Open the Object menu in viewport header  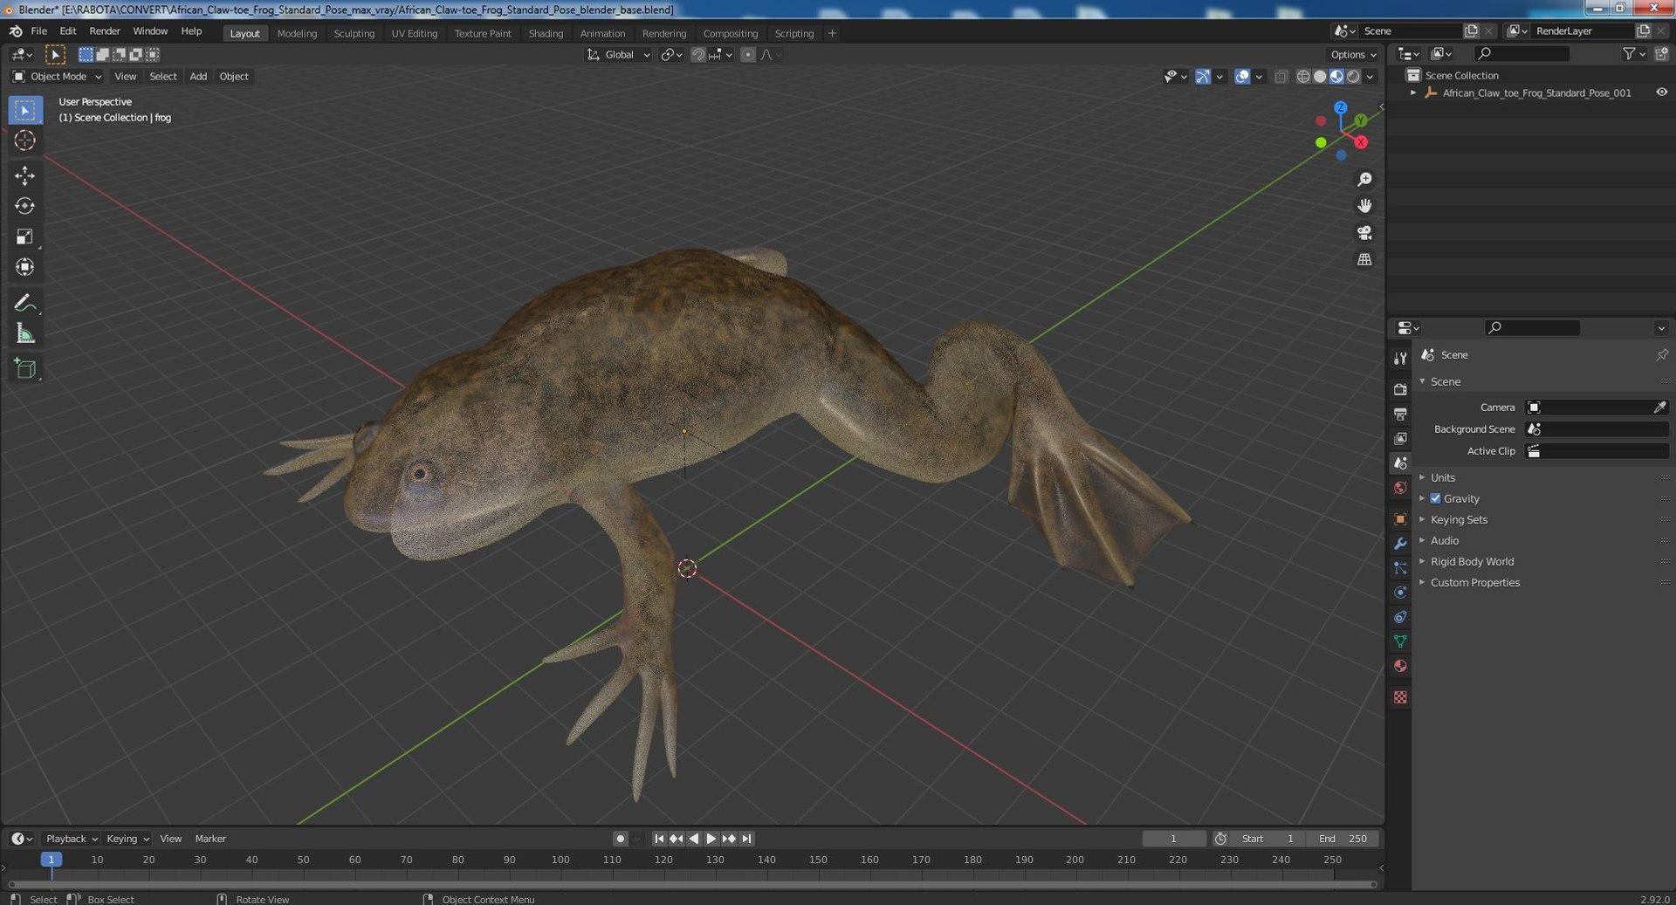[x=234, y=77]
